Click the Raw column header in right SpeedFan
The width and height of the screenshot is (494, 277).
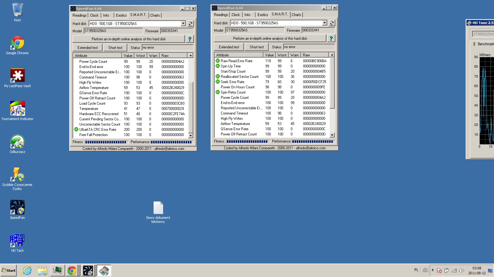click(315, 55)
